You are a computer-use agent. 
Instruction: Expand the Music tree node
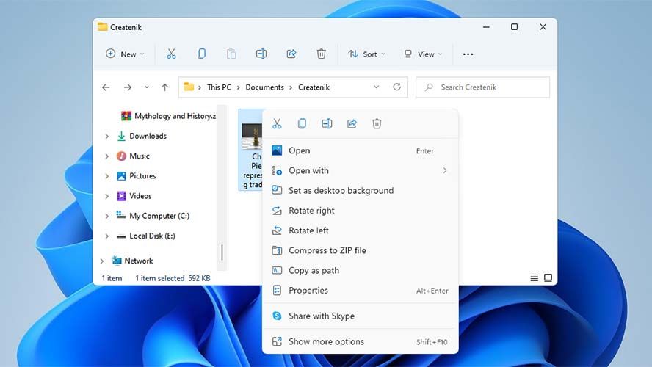(x=107, y=156)
